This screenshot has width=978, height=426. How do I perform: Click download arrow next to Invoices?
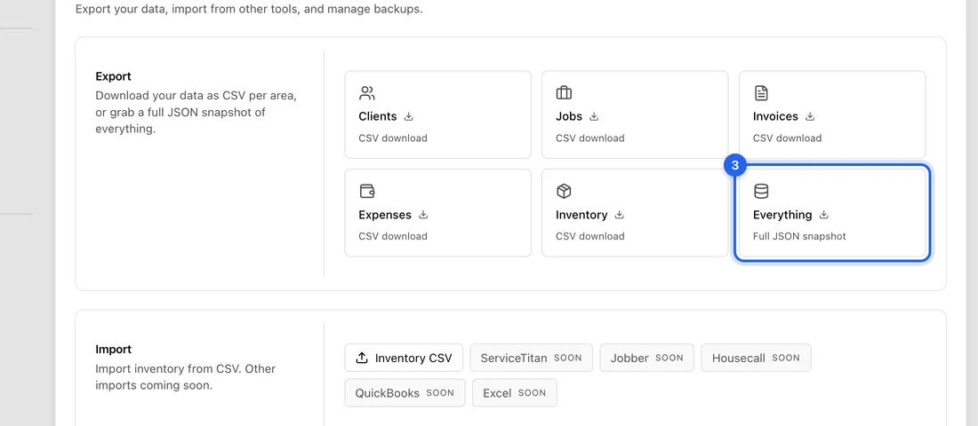[x=810, y=116]
